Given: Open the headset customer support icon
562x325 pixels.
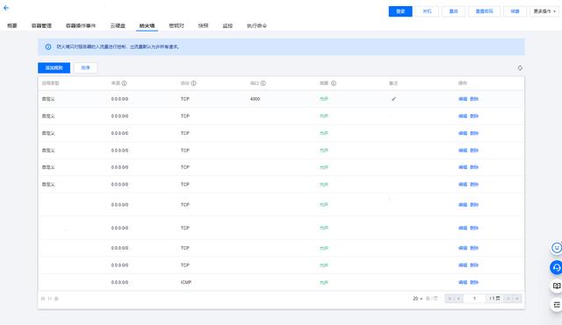Looking at the screenshot, I should [x=556, y=267].
